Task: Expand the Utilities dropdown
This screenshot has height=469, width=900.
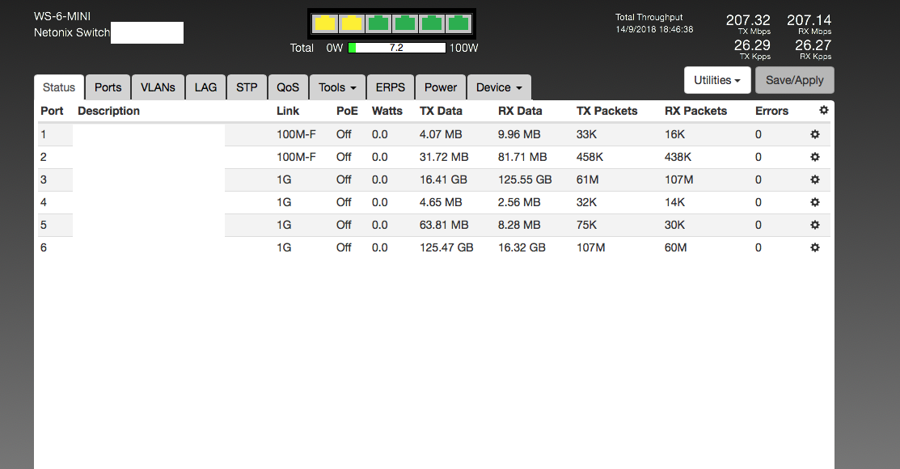Action: point(717,80)
